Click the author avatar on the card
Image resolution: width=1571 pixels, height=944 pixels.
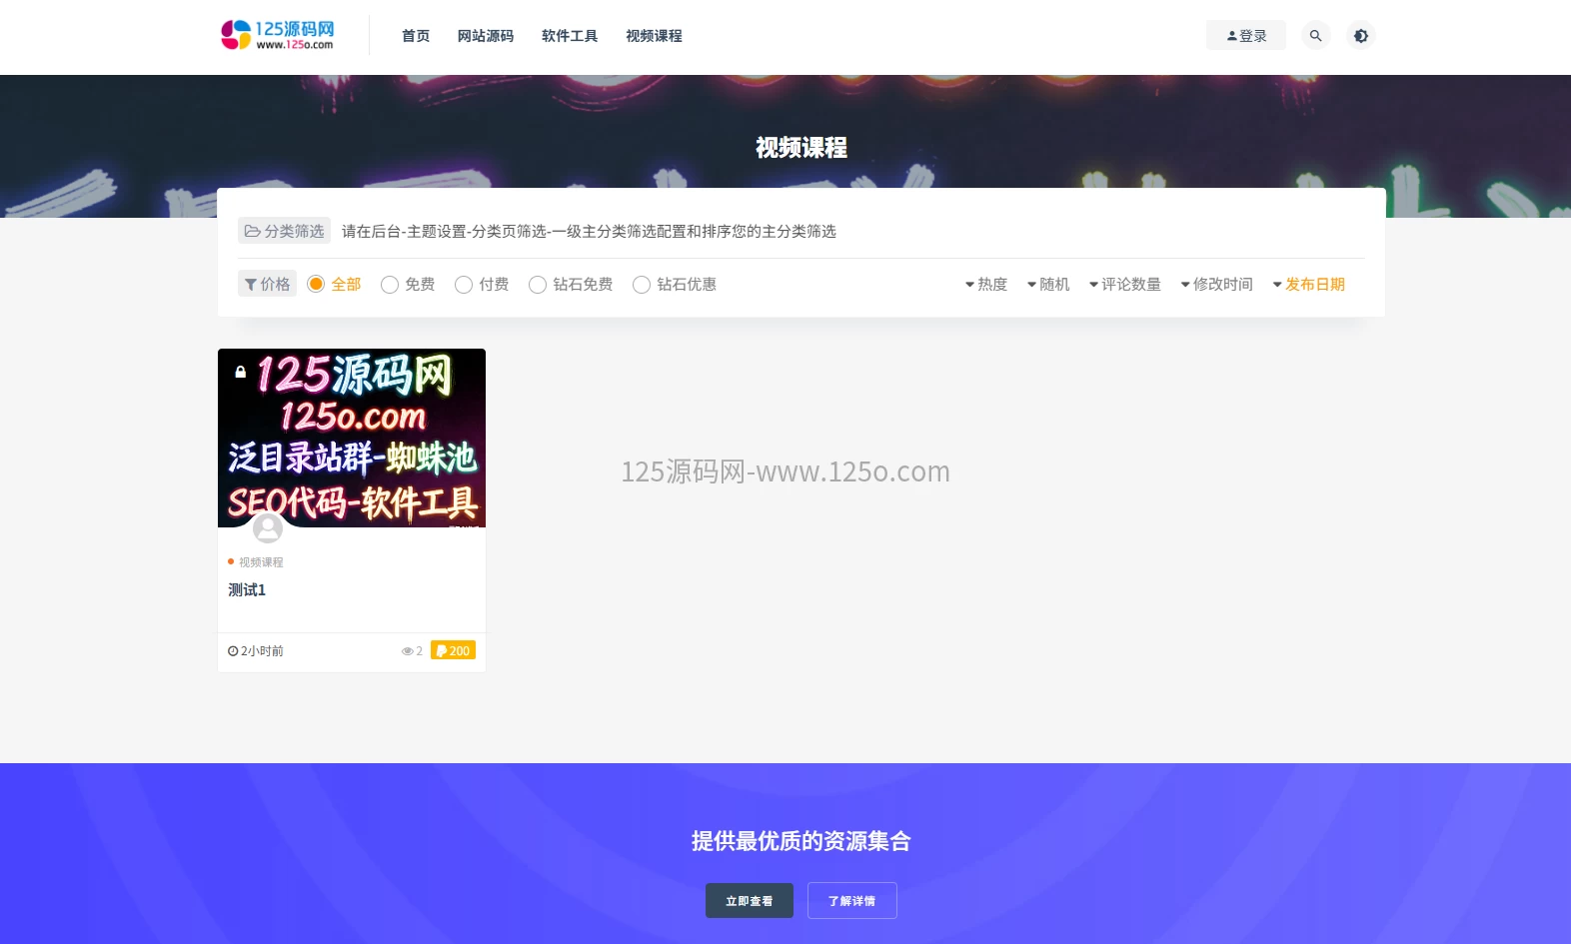267,527
